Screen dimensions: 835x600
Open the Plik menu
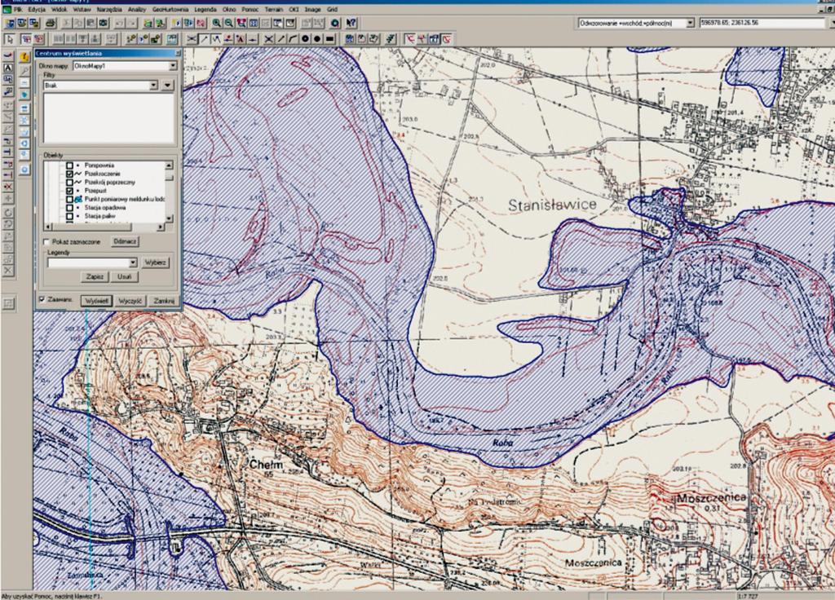(18, 10)
